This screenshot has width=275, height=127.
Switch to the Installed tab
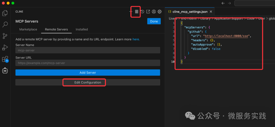[x=82, y=29]
